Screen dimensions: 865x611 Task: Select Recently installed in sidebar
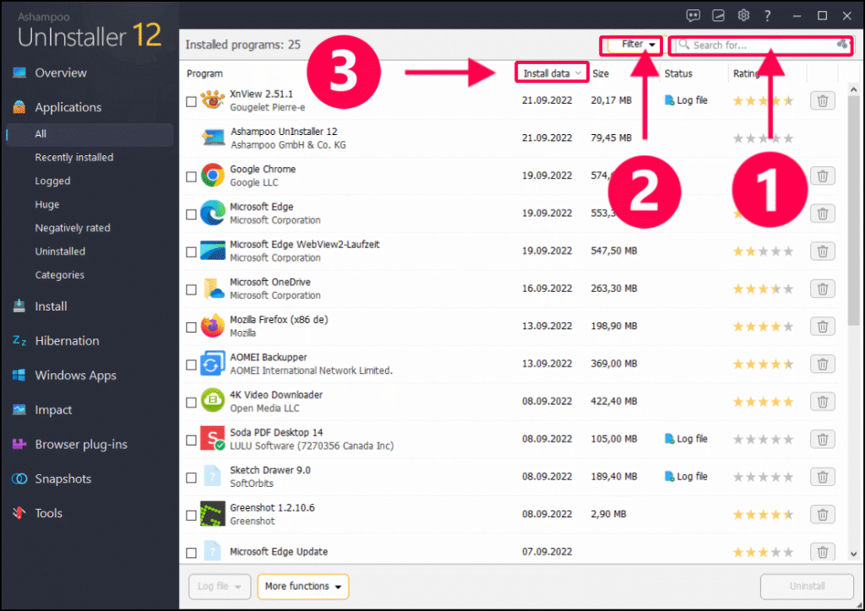point(74,158)
